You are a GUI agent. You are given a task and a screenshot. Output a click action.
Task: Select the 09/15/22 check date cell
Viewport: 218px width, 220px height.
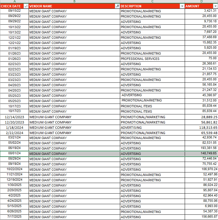coord(14,11)
